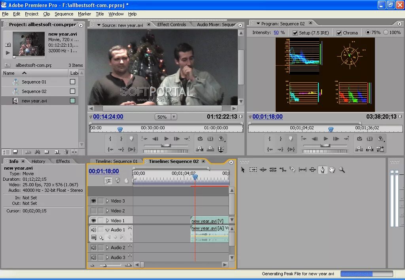Select the Hand tool
405x280 pixels.
click(x=332, y=170)
